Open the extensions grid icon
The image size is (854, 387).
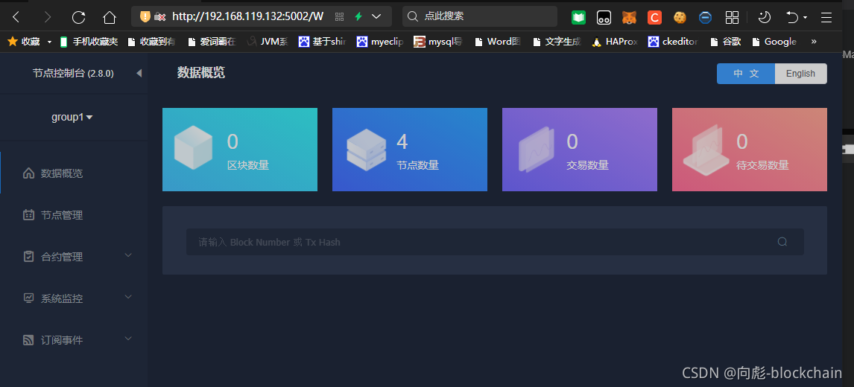732,17
